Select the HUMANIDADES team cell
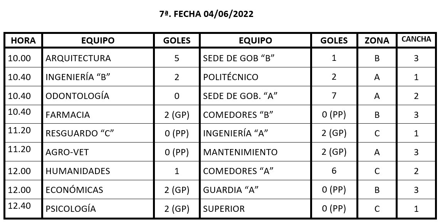The height and width of the screenshot is (223, 440). (98, 171)
